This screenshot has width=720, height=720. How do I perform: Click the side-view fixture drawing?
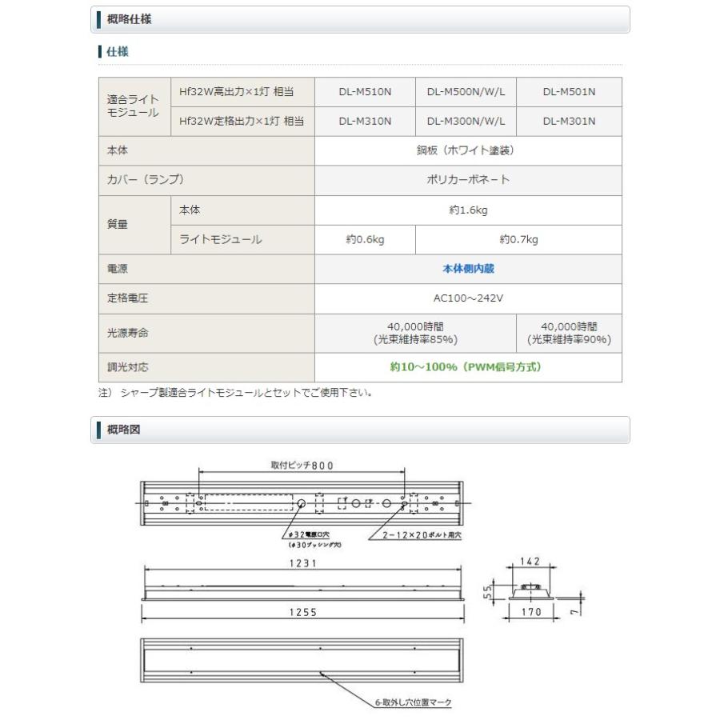[x=302, y=592]
